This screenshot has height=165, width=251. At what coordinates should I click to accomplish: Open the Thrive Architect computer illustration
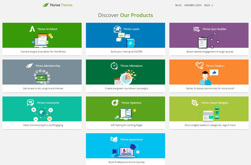42,41
